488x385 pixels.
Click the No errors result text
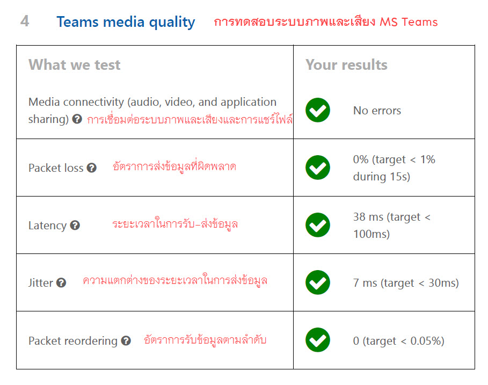[x=377, y=111]
